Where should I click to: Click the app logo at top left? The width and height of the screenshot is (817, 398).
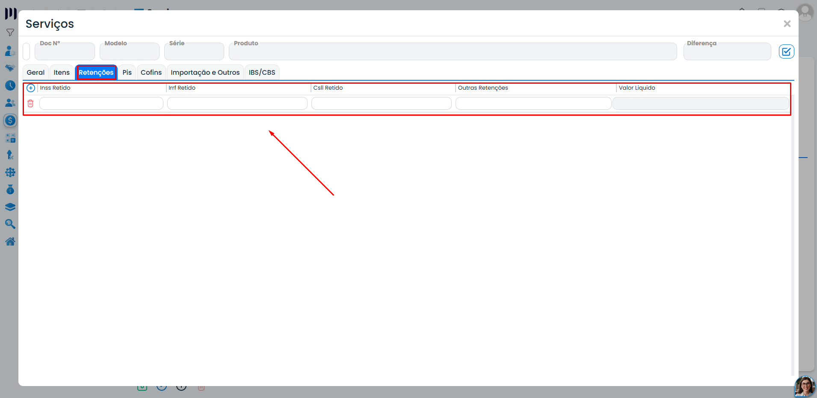coord(11,13)
